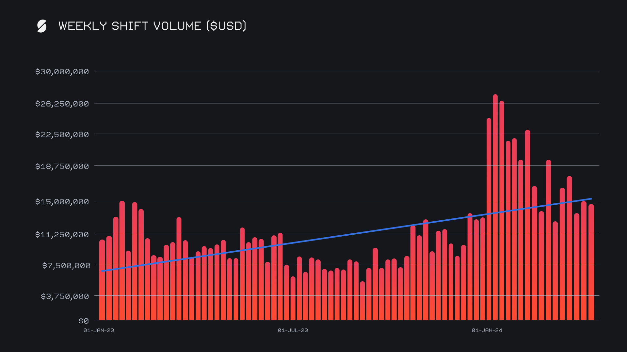Viewport: 627px width, 352px height.
Task: Click the $0 axis label
Action: tap(84, 321)
